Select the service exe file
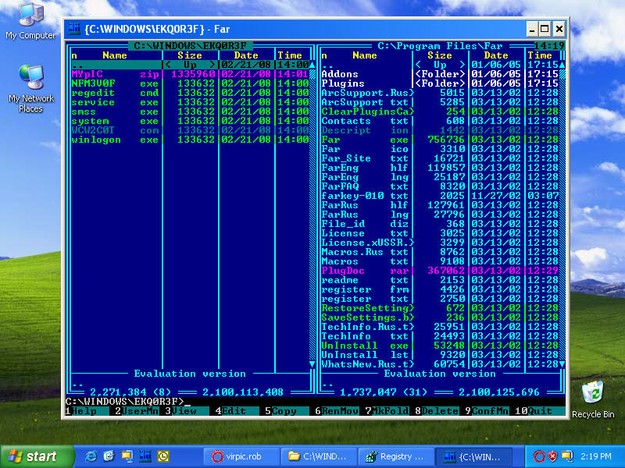 [190, 102]
